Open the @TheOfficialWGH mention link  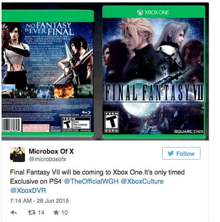(x=91, y=181)
